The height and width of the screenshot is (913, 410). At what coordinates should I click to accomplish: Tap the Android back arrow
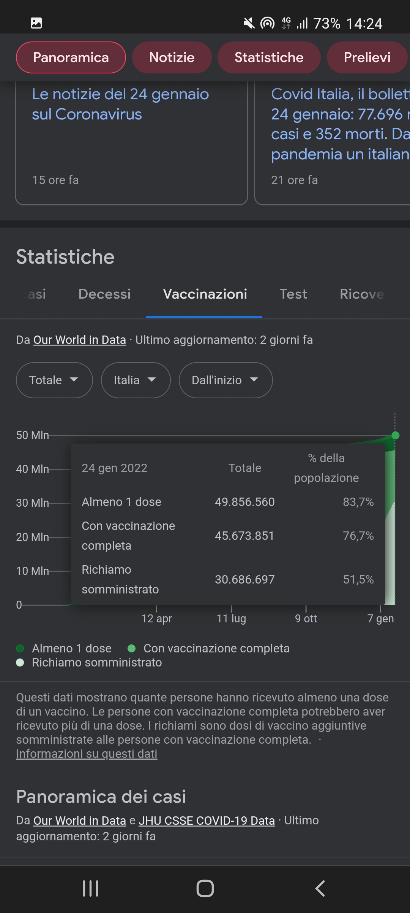coord(320,889)
